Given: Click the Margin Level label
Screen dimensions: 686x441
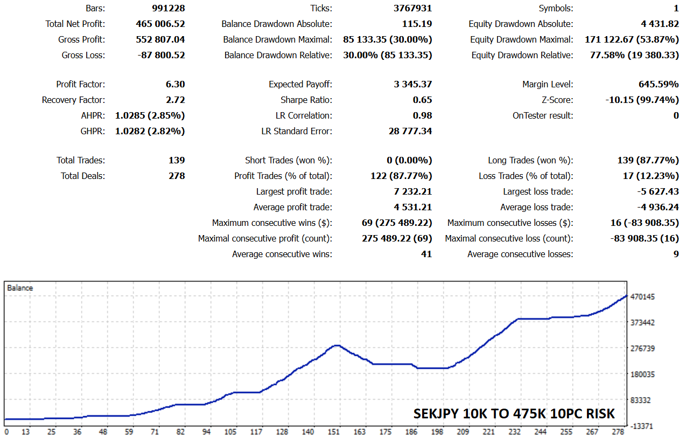Looking at the screenshot, I should (x=548, y=85).
